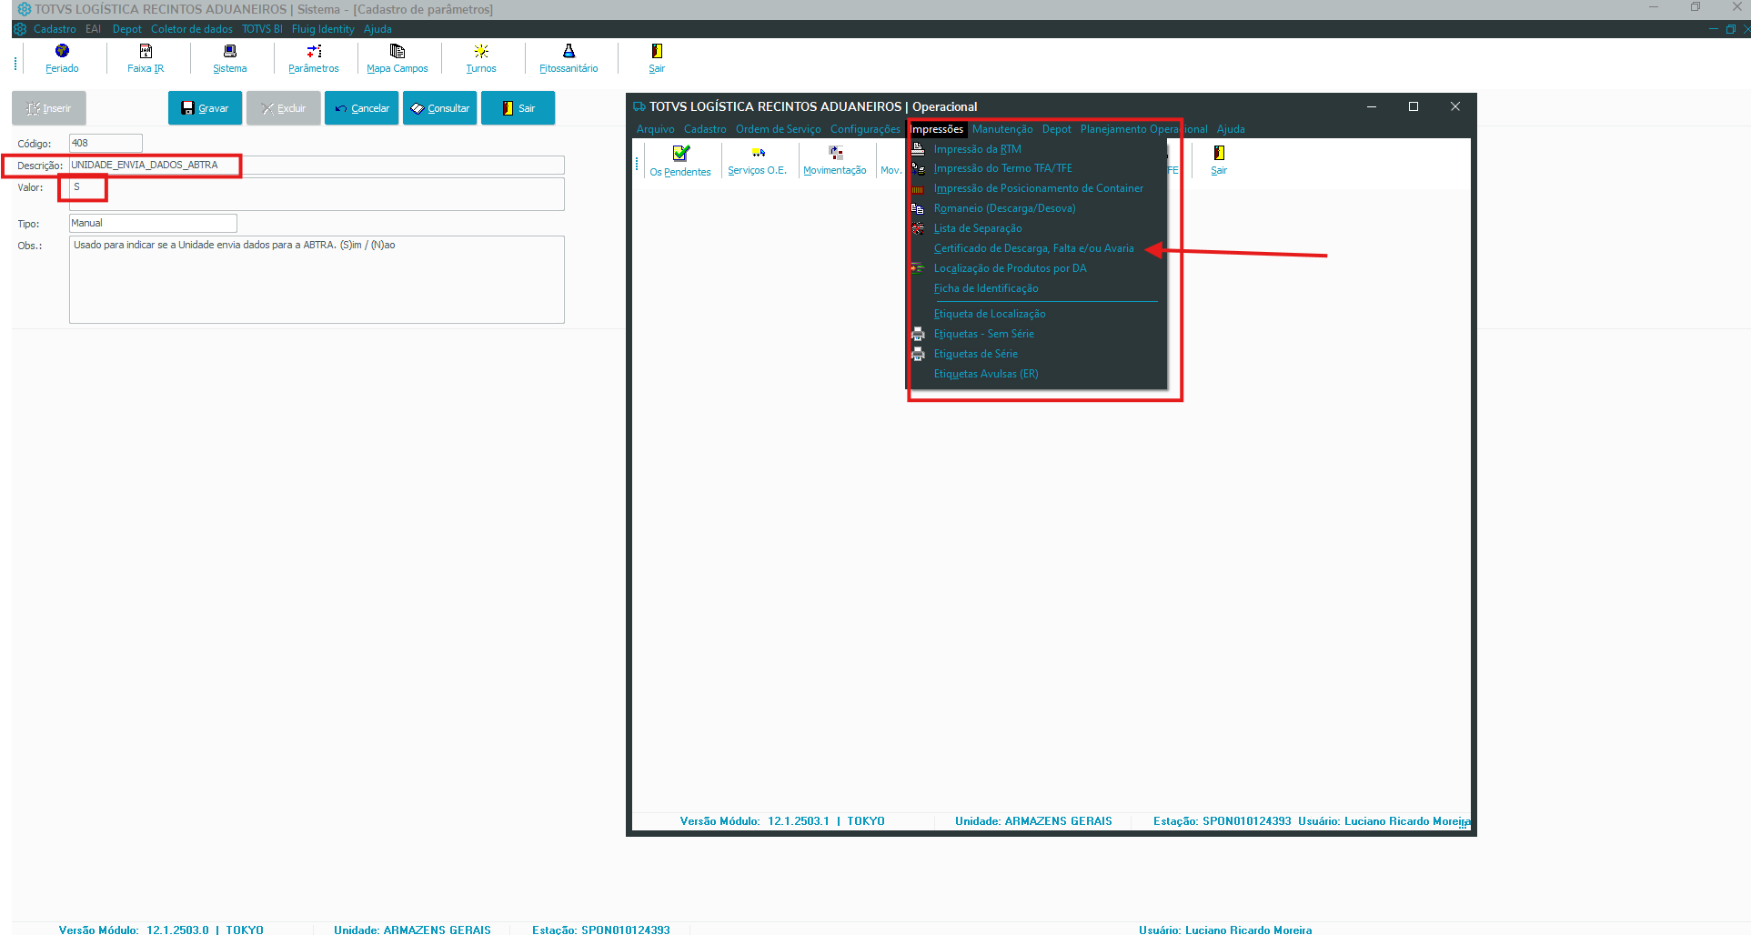Open Serviços O.E. in the Operacional toolbar

point(757,161)
